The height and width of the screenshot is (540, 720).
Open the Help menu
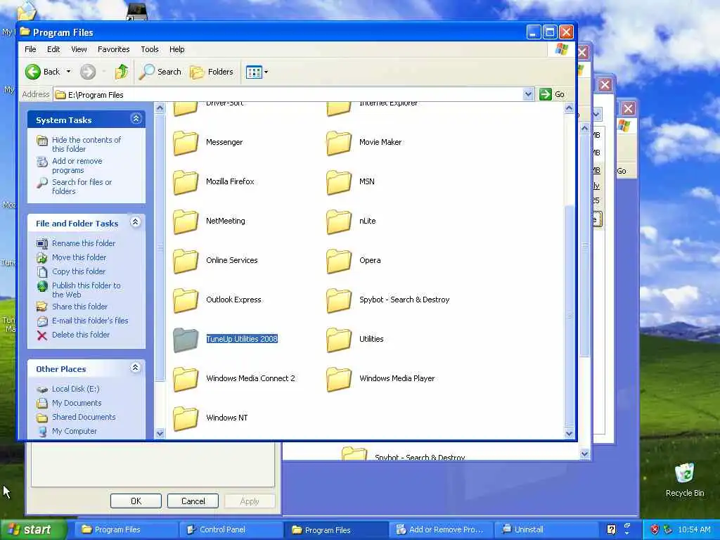point(176,49)
